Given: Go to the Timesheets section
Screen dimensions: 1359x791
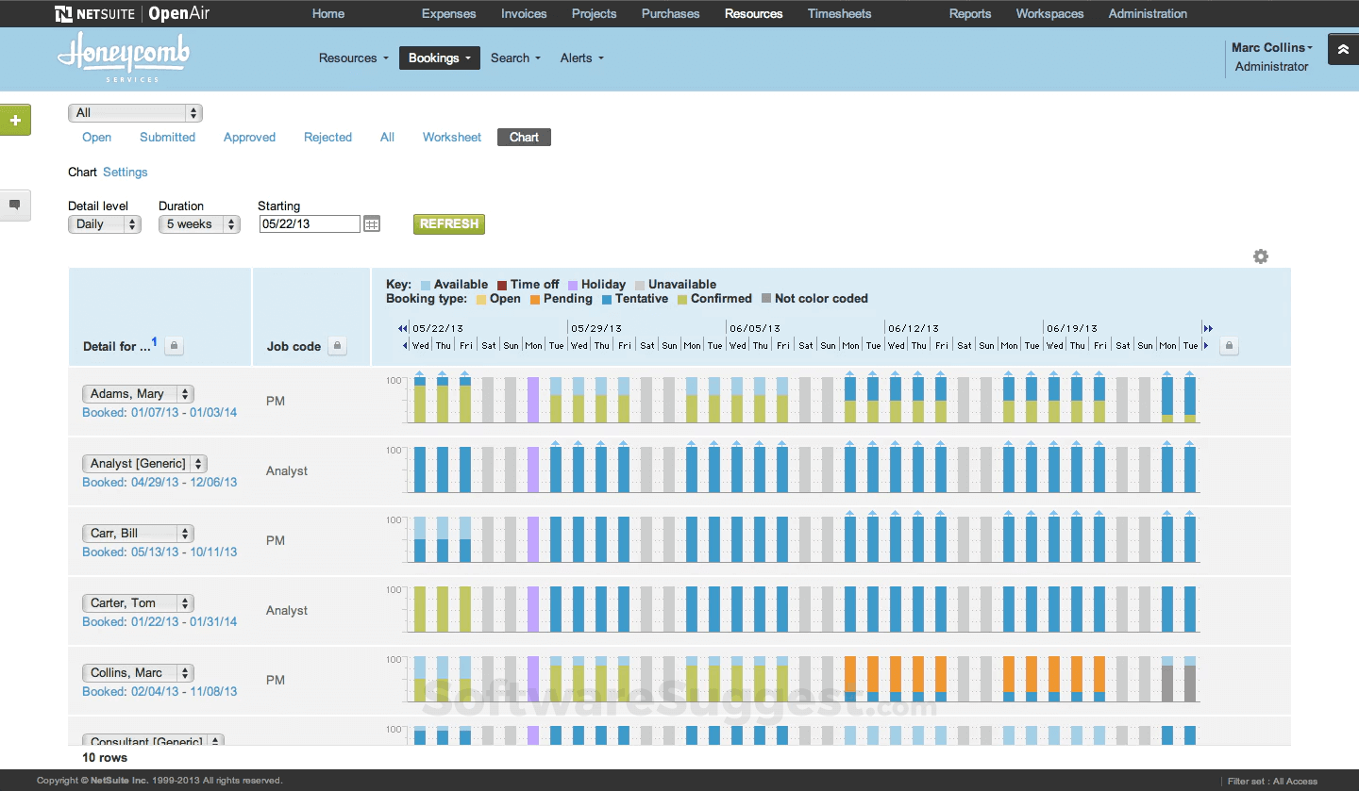Looking at the screenshot, I should tap(839, 13).
